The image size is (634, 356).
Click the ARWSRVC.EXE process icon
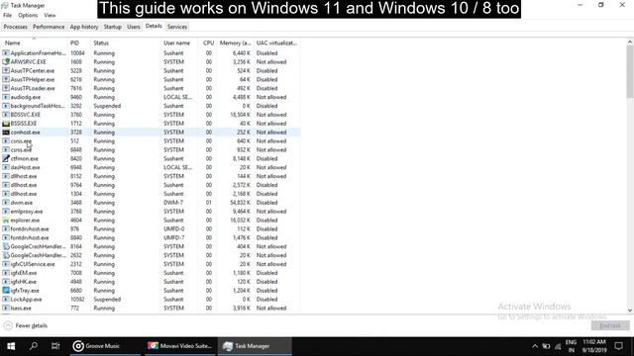pyautogui.click(x=6, y=61)
